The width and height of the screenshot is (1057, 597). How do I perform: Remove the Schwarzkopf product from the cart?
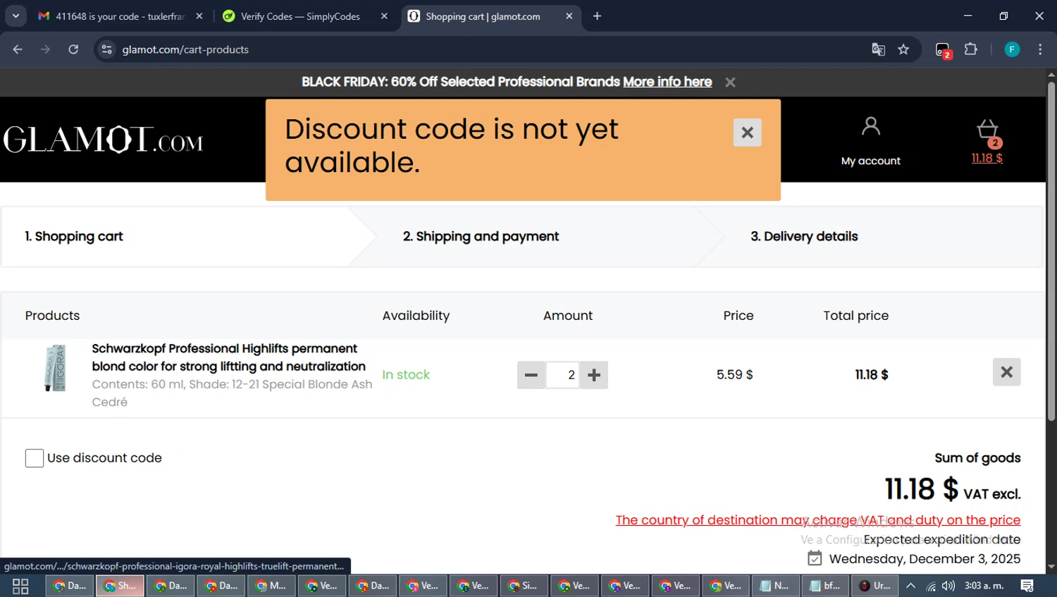click(x=1007, y=371)
